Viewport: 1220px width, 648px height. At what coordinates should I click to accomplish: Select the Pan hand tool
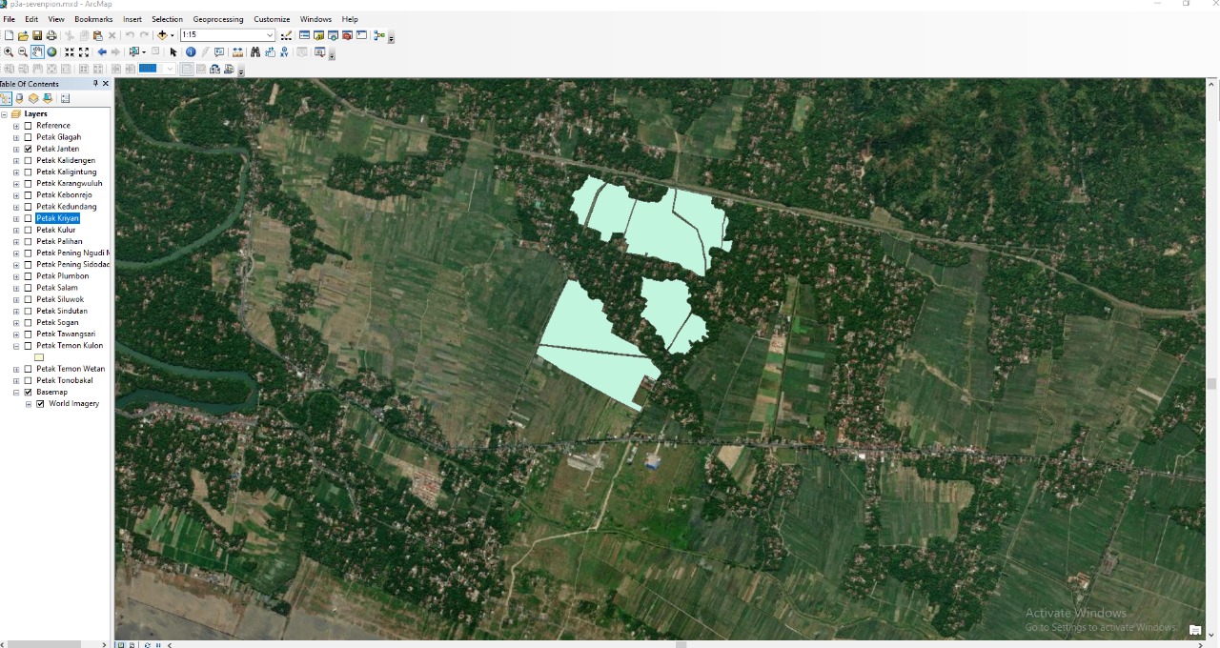pyautogui.click(x=37, y=51)
